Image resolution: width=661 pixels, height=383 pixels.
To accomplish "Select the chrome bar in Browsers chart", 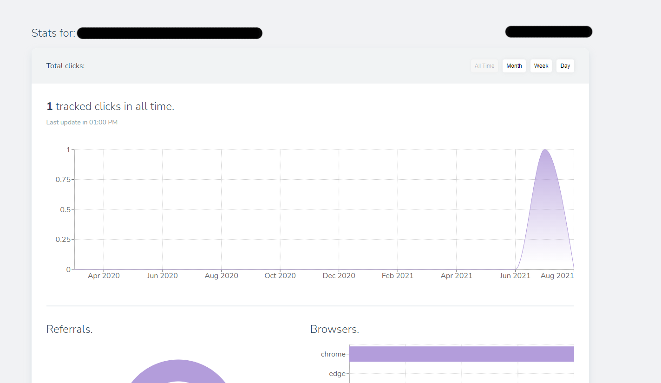I will click(x=461, y=354).
